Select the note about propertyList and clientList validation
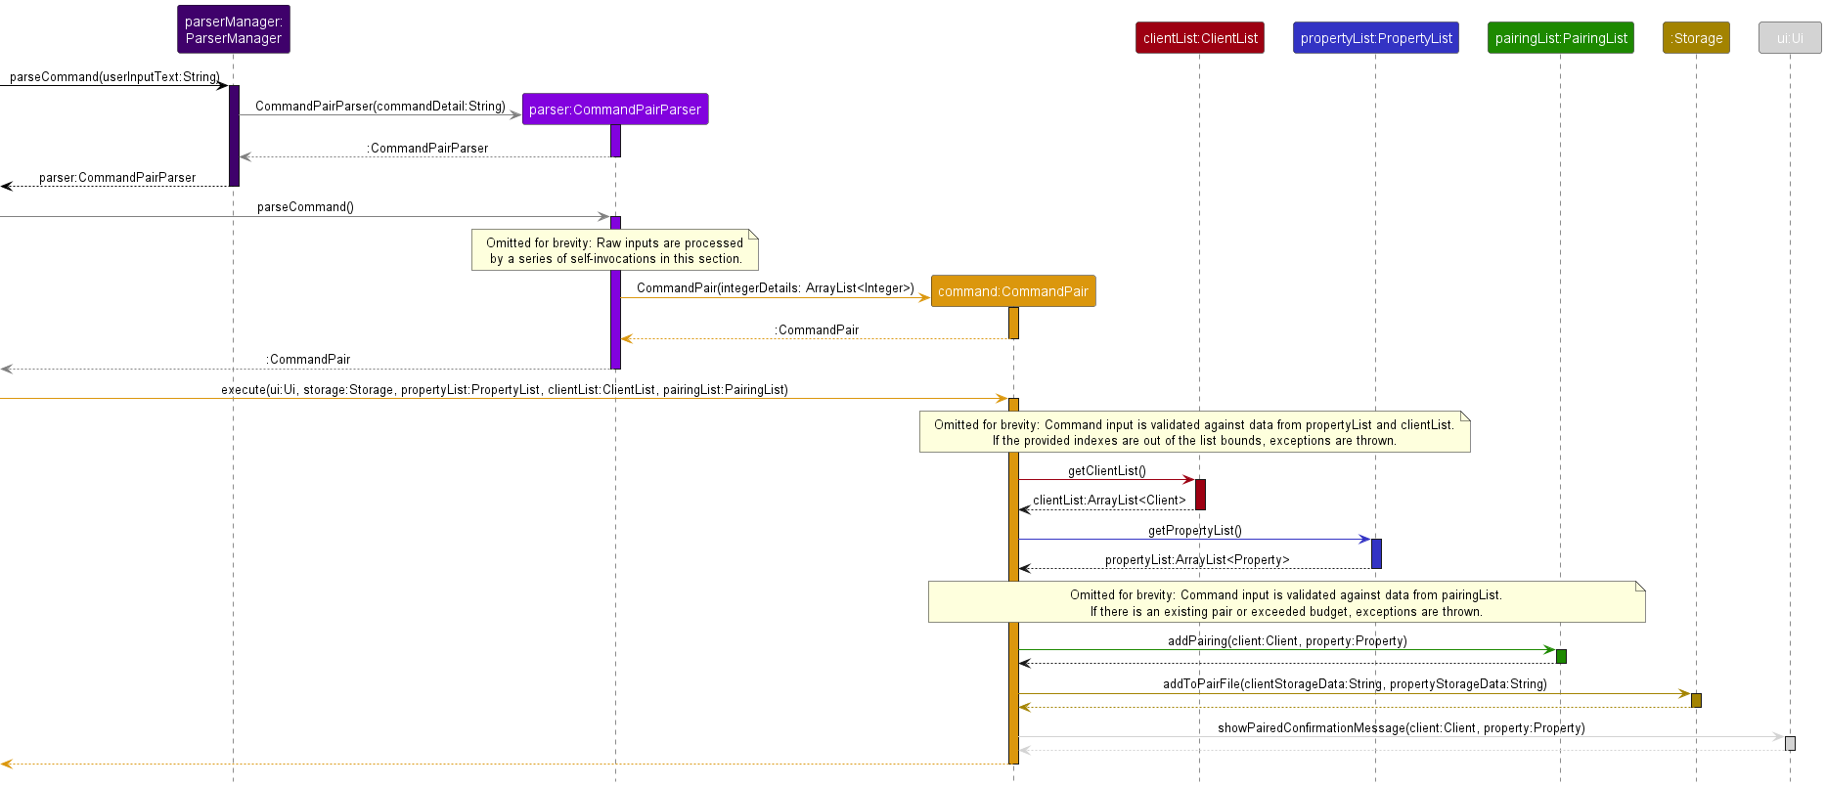This screenshot has height=787, width=1826. click(1194, 432)
